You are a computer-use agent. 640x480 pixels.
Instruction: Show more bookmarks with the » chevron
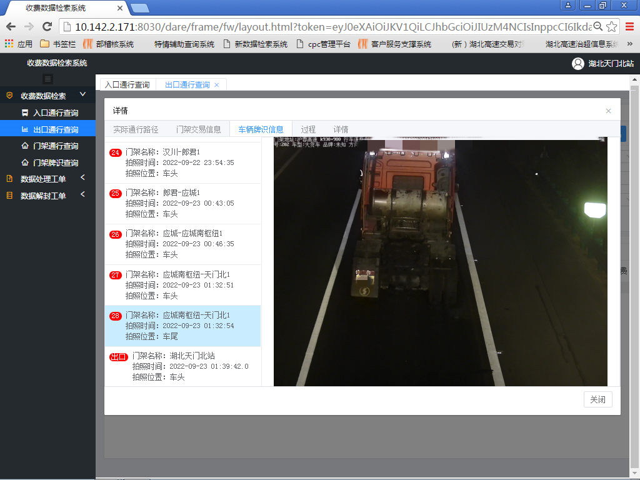click(630, 44)
